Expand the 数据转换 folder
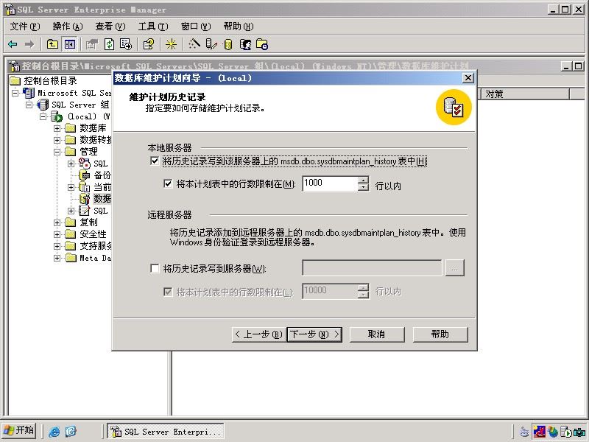 pos(57,140)
